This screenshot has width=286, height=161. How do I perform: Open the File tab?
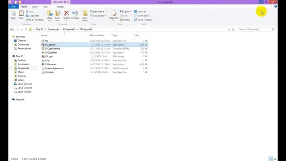click(x=13, y=7)
